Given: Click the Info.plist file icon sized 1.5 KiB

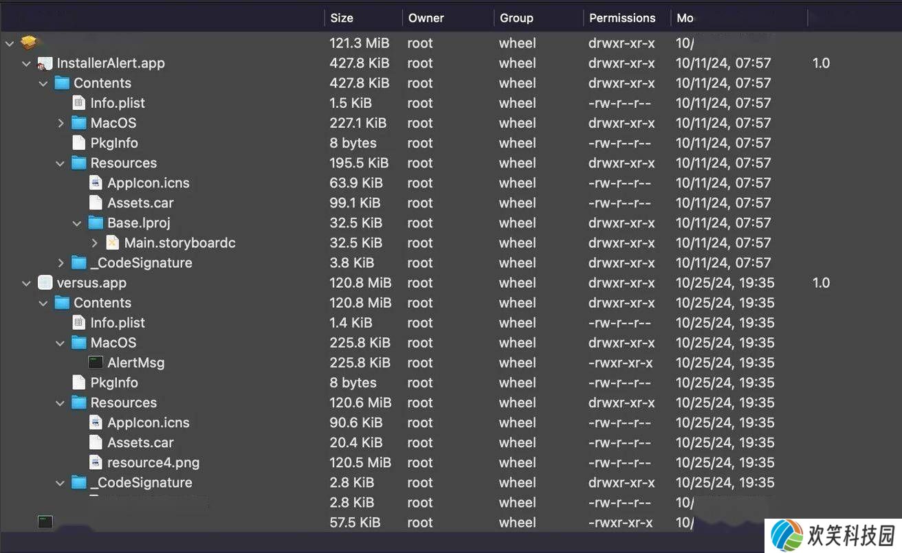Looking at the screenshot, I should point(79,103).
